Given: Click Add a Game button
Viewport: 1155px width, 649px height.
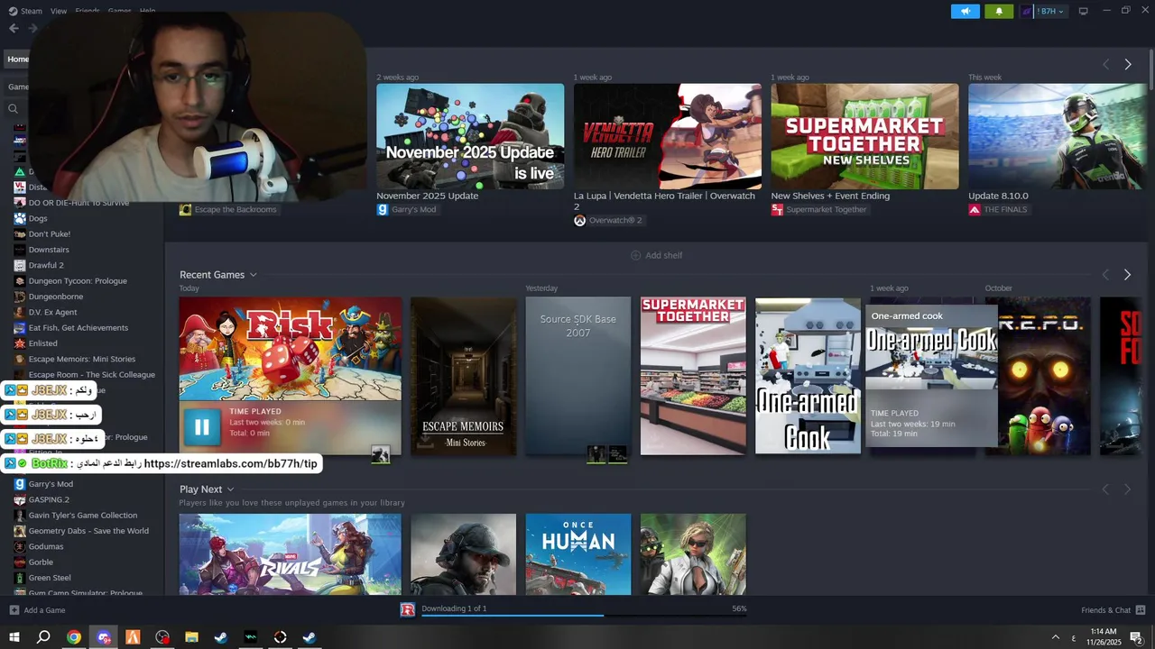Looking at the screenshot, I should (x=37, y=610).
